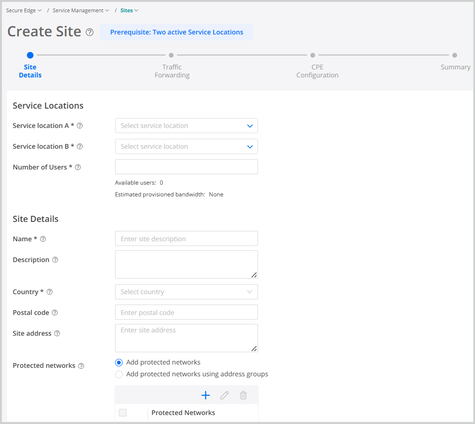Click help icon next to Service location A
Screen dimensions: 475x424
tap(80, 126)
